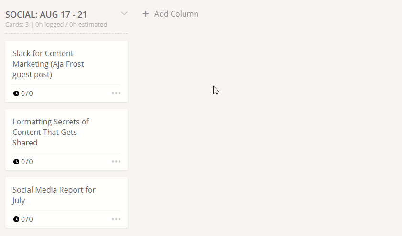Screen dimensions: 402x236
Task: Click the 0/0 time value on Social Media Report card
Action: pos(27,219)
